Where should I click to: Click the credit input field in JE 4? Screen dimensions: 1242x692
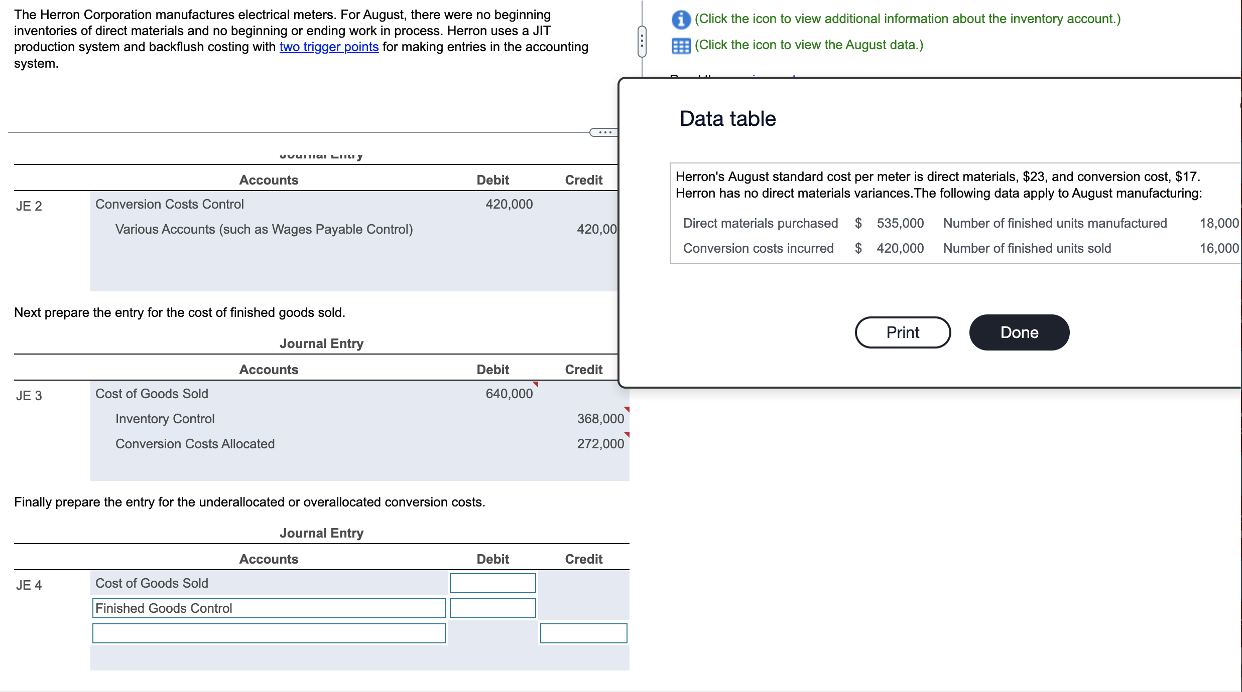coord(583,633)
